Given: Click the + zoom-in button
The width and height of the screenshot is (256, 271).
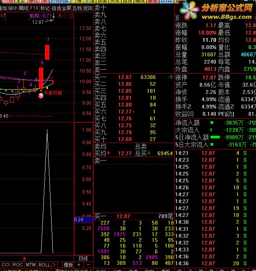Looking at the screenshot, I should click(x=79, y=265).
